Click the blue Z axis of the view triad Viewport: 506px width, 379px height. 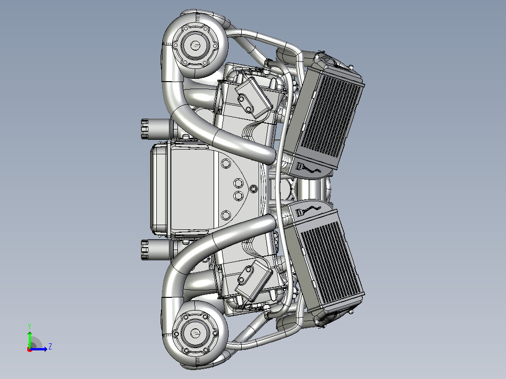pyautogui.click(x=38, y=349)
